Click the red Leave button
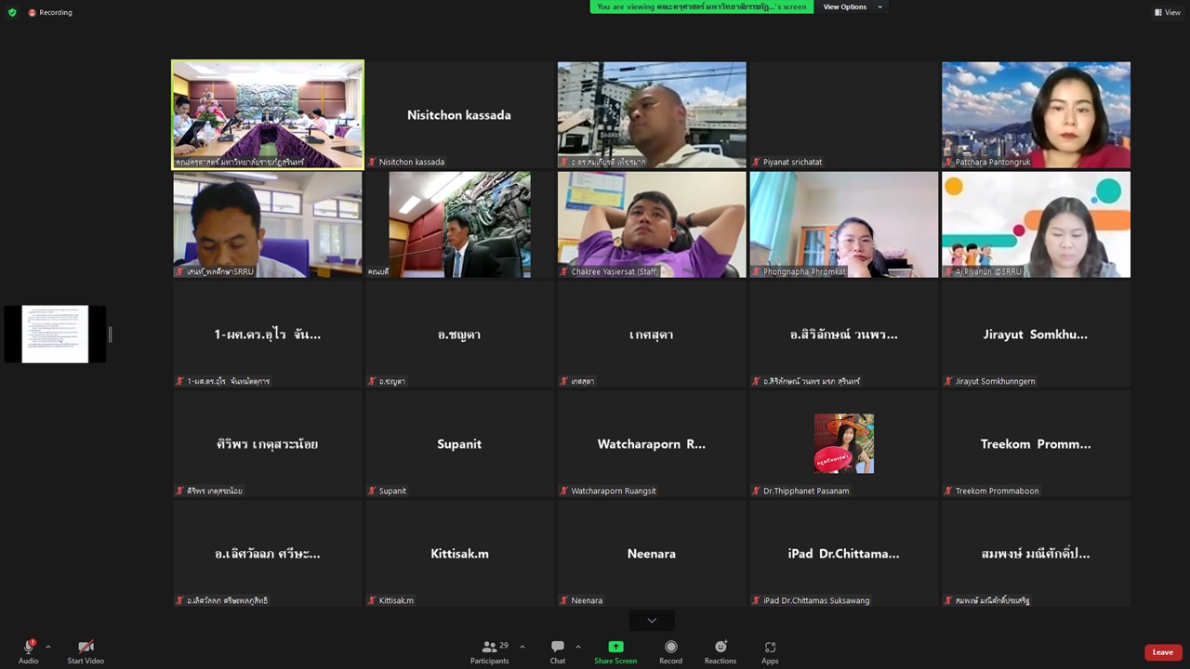The image size is (1190, 669). point(1162,652)
